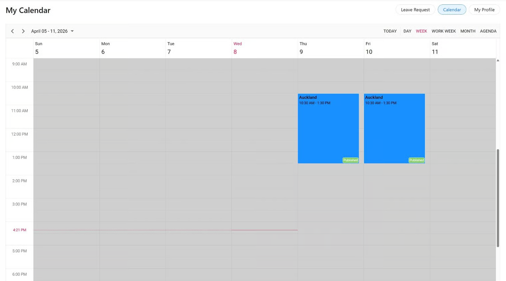This screenshot has height=281, width=506.
Task: Open My Profile
Action: pyautogui.click(x=484, y=10)
